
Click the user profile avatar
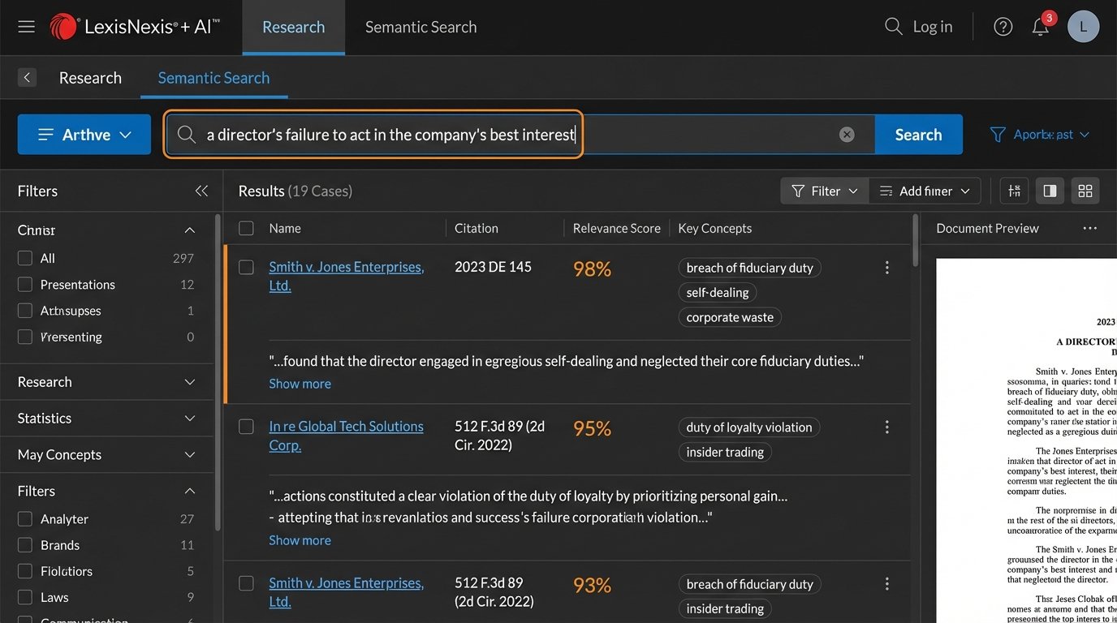[x=1083, y=27]
